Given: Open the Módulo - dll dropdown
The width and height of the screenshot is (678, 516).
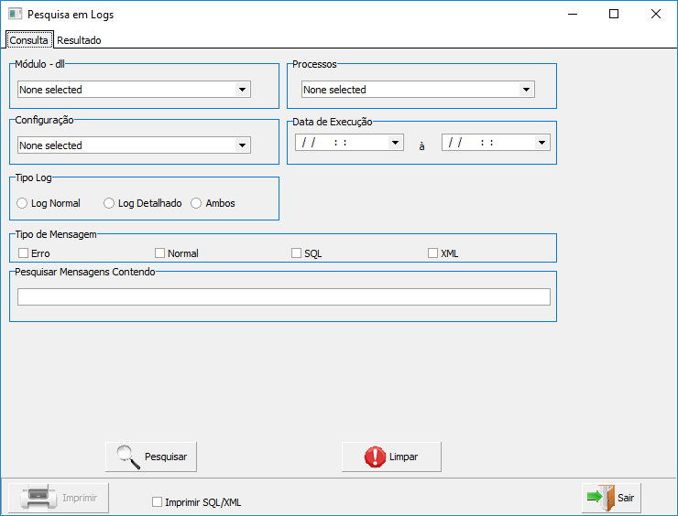Looking at the screenshot, I should pyautogui.click(x=242, y=90).
